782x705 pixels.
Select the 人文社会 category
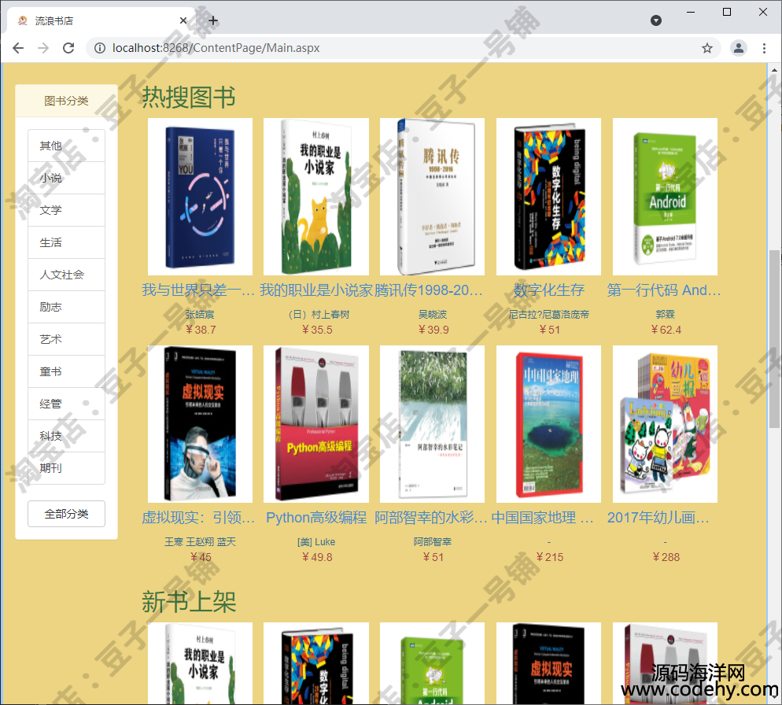[x=66, y=275]
